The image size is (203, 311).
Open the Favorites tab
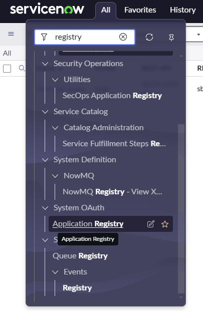click(140, 10)
